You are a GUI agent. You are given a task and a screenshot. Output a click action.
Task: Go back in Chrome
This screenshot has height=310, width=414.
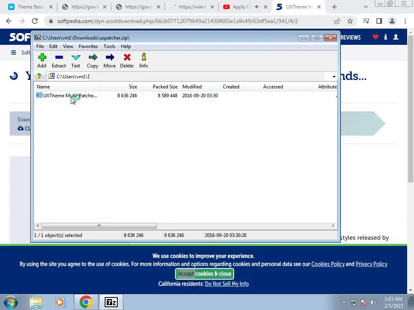pyautogui.click(x=9, y=21)
